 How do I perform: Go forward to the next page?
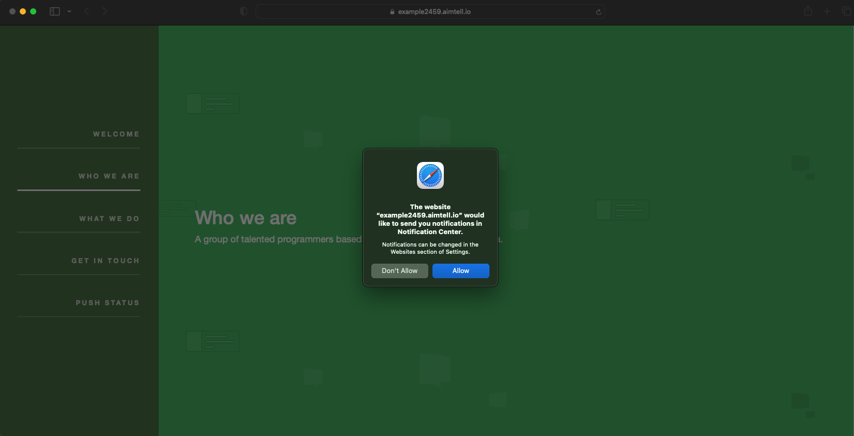105,11
